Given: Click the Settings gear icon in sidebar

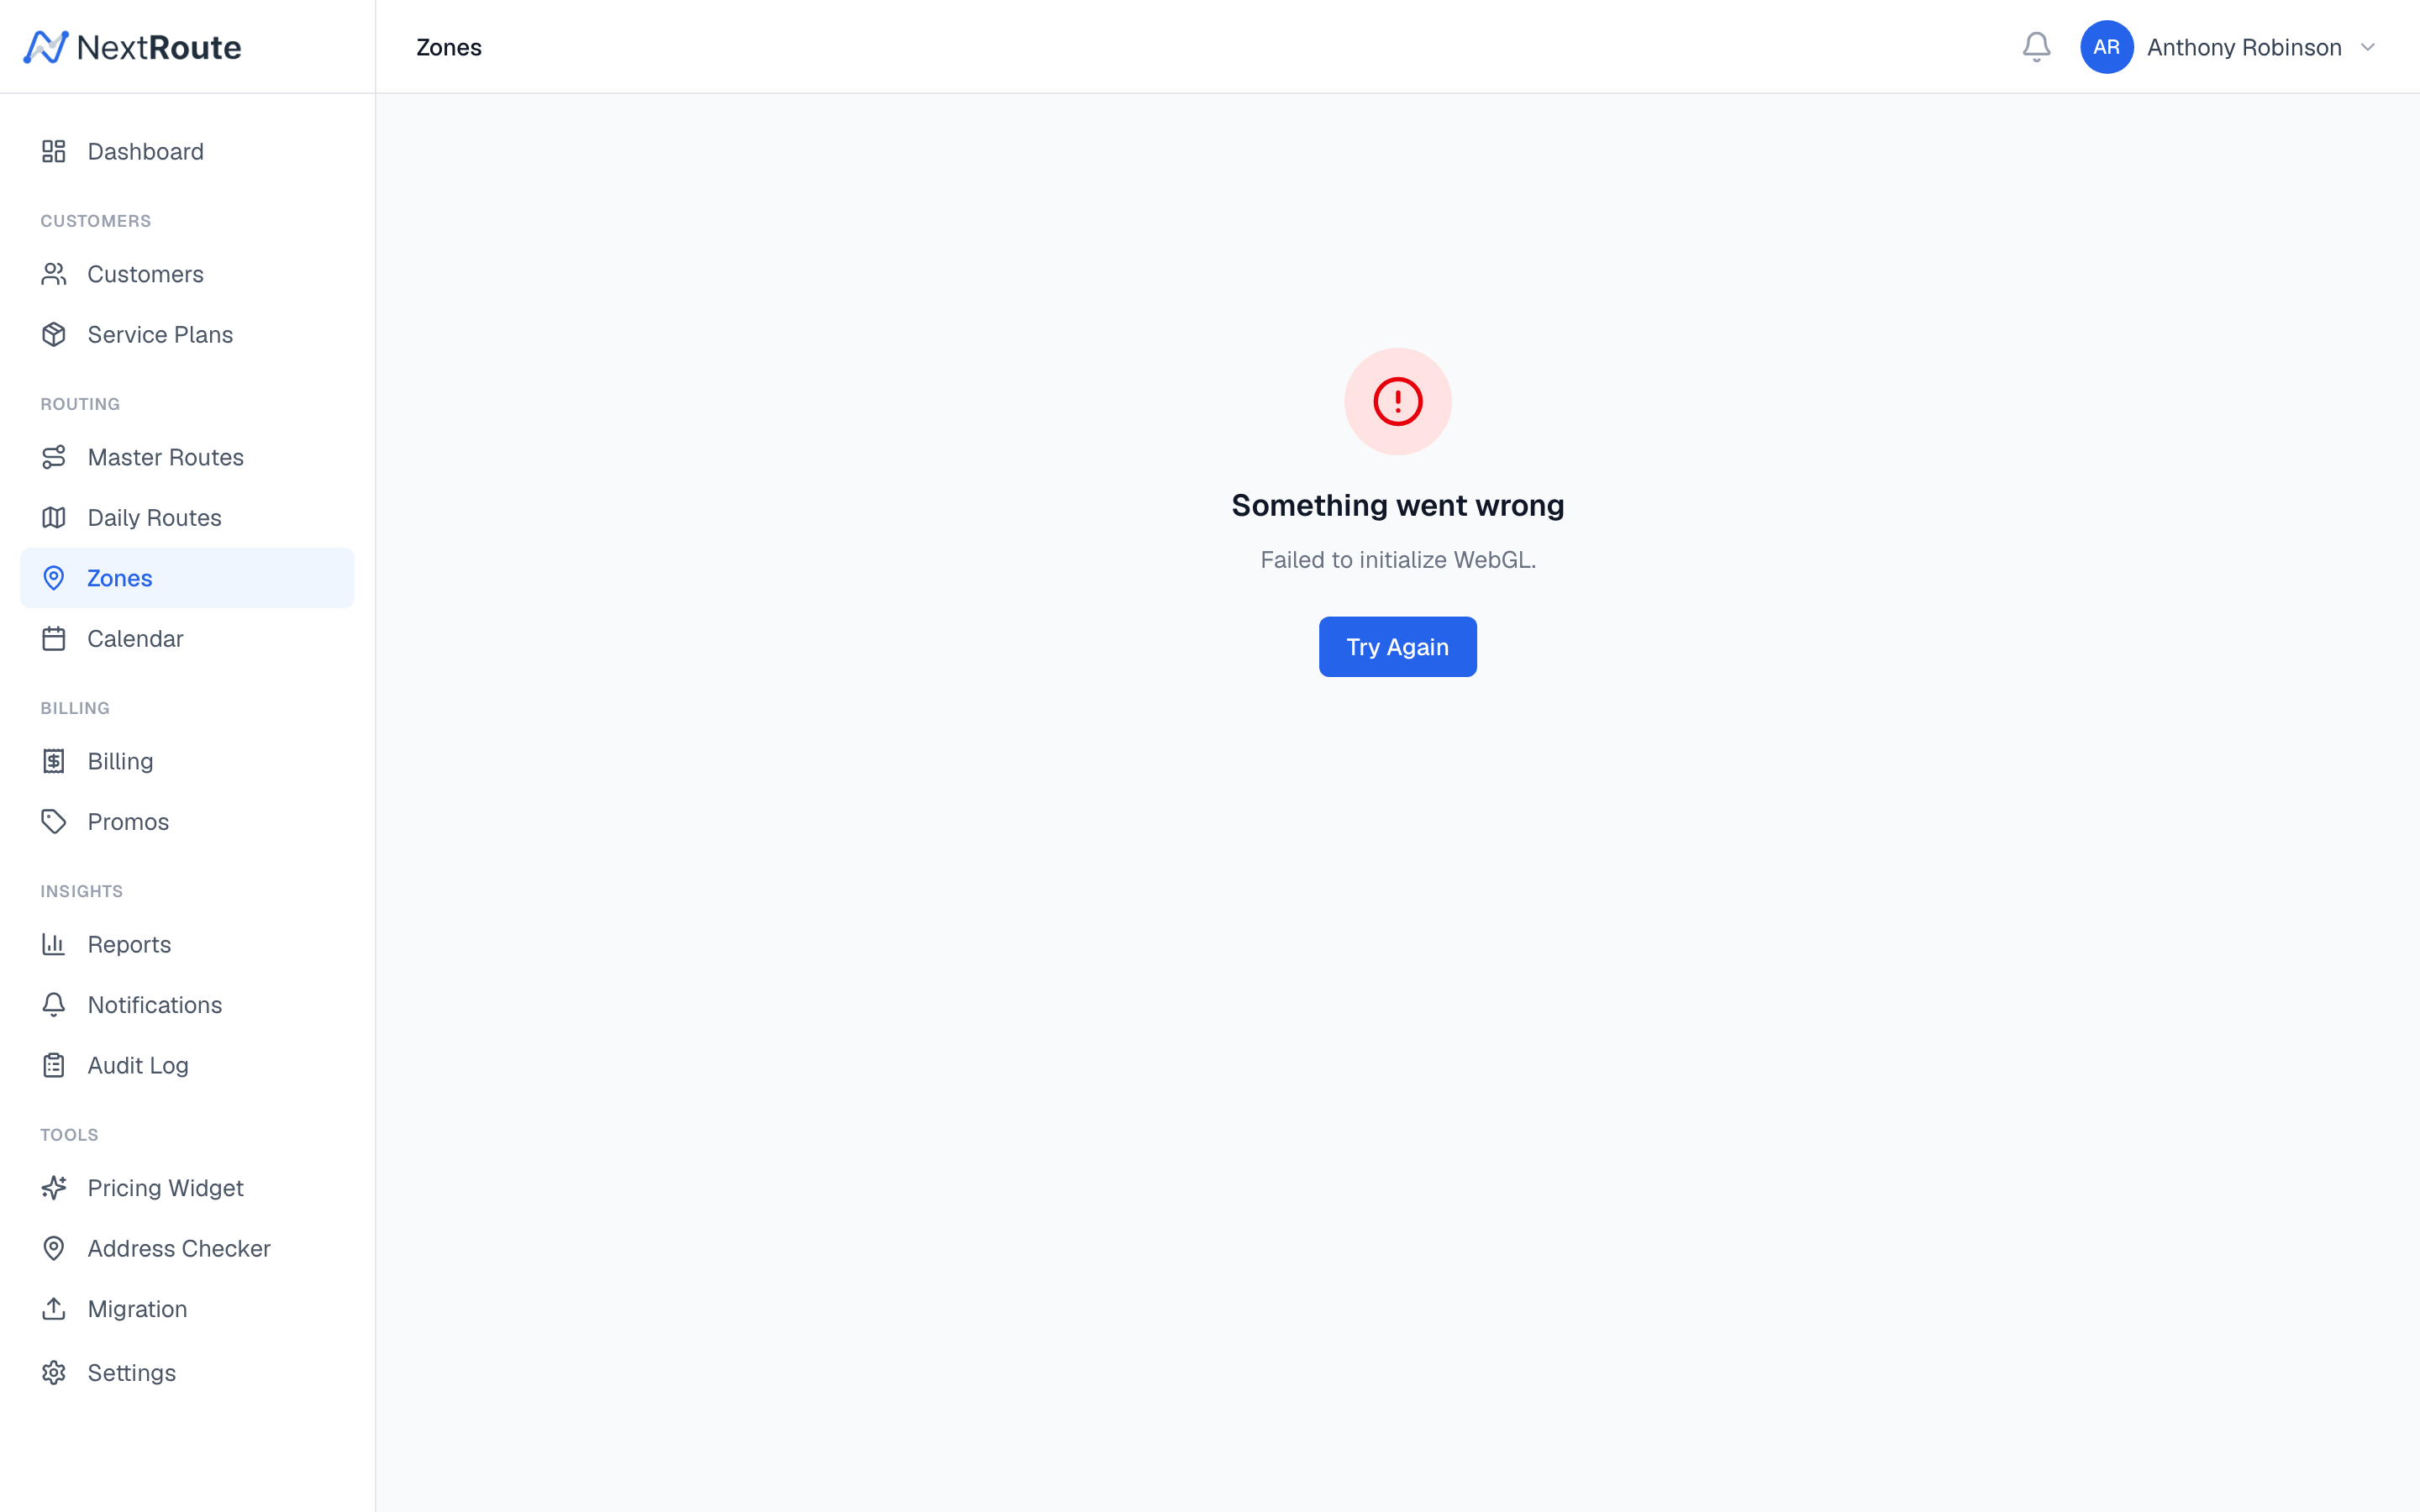Looking at the screenshot, I should (54, 1372).
